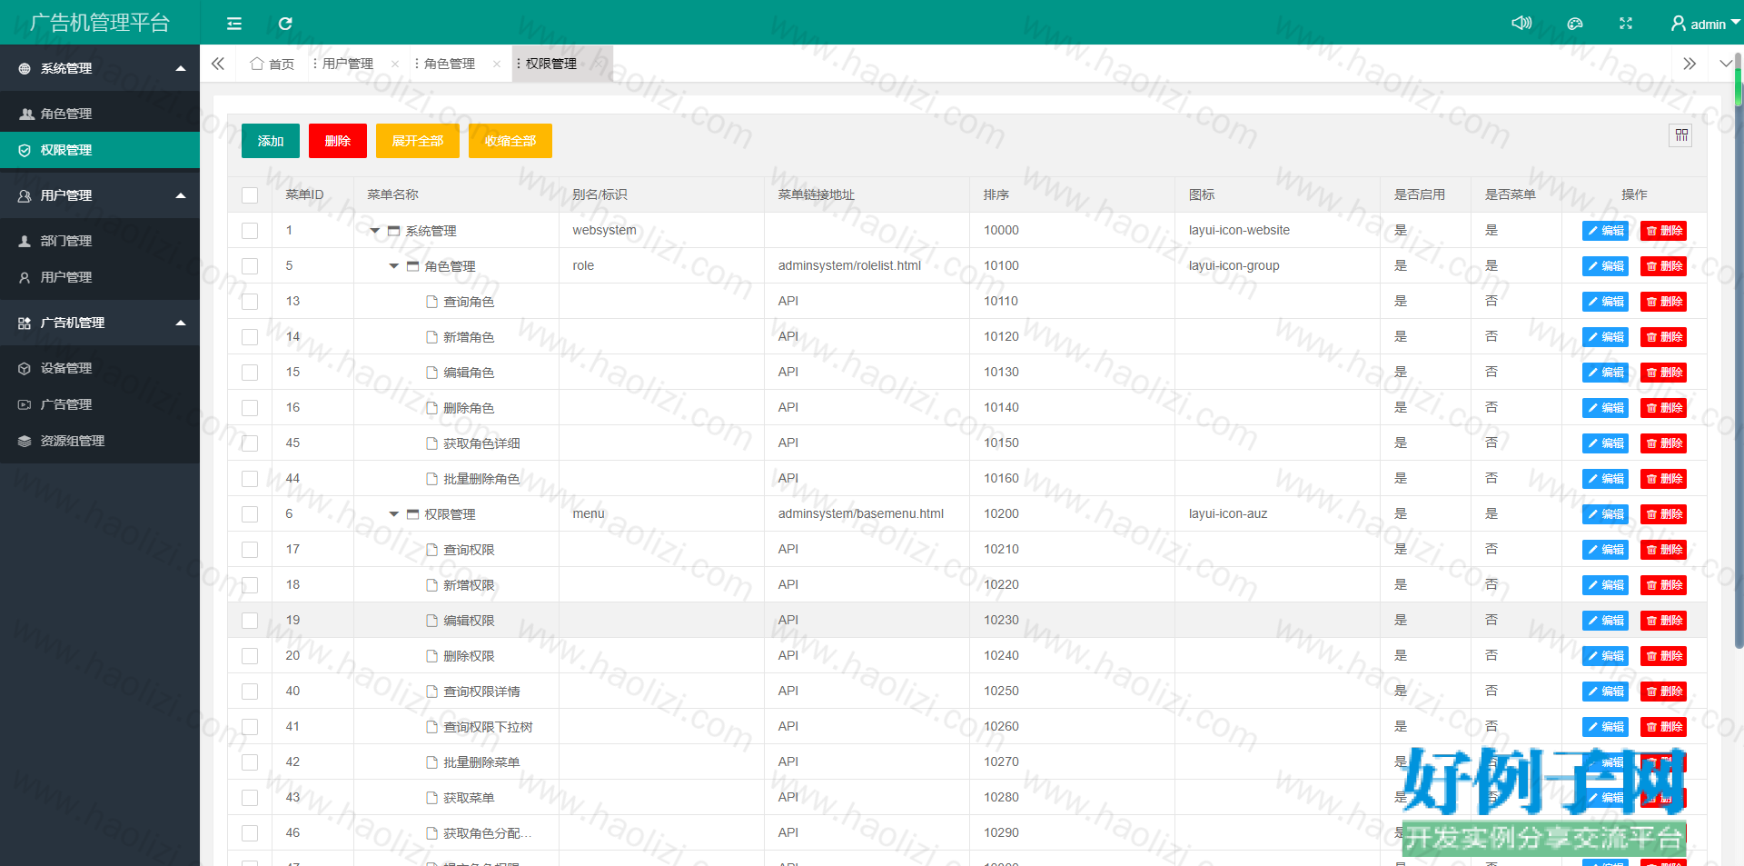1744x866 pixels.
Task: Close the 角色管理 tab
Action: tap(497, 64)
